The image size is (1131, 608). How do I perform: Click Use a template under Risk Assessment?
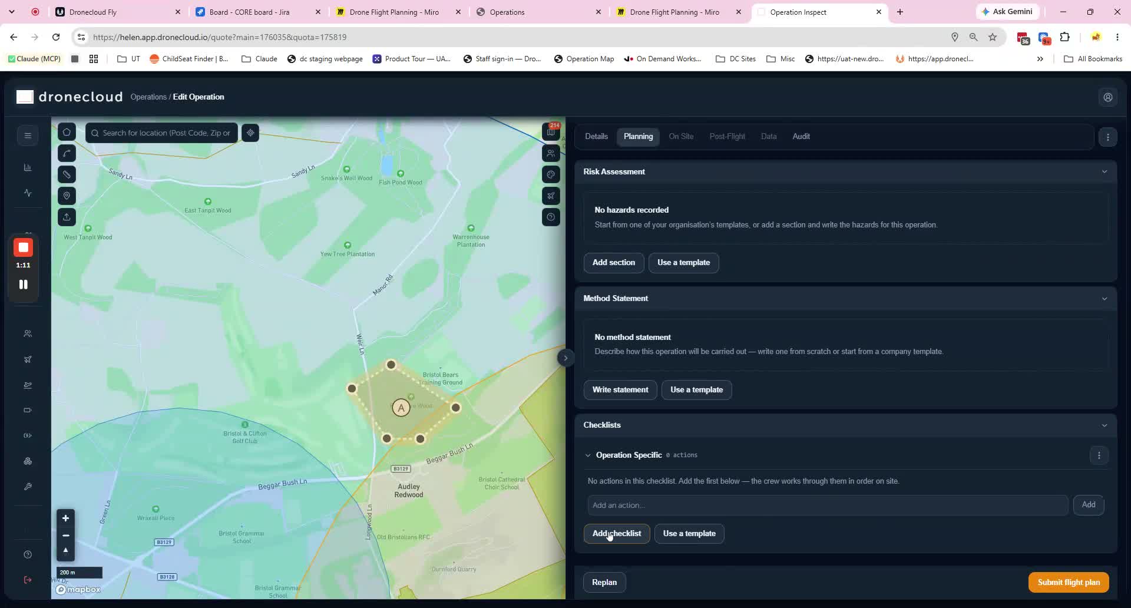coord(683,263)
